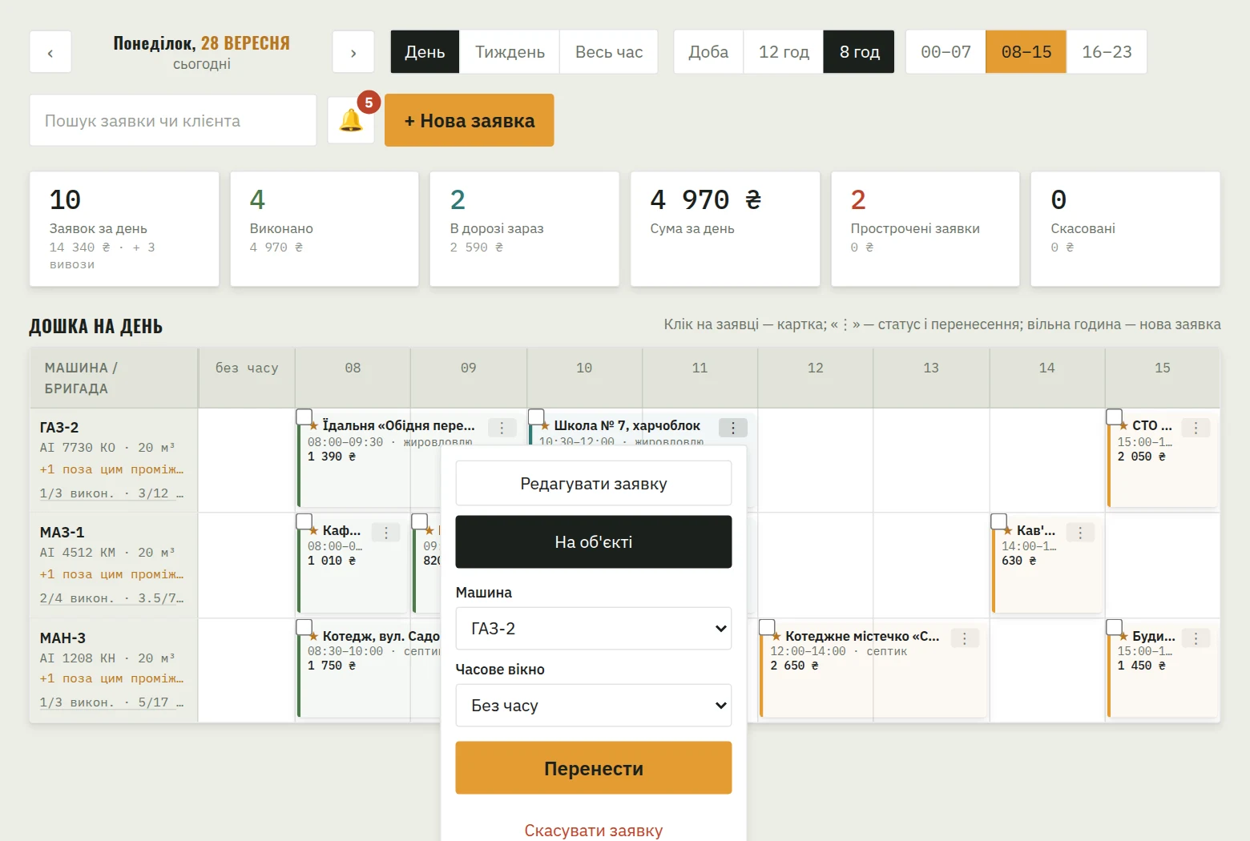
Task: Open three-dot menu on Кав'... card
Action: tap(1080, 533)
